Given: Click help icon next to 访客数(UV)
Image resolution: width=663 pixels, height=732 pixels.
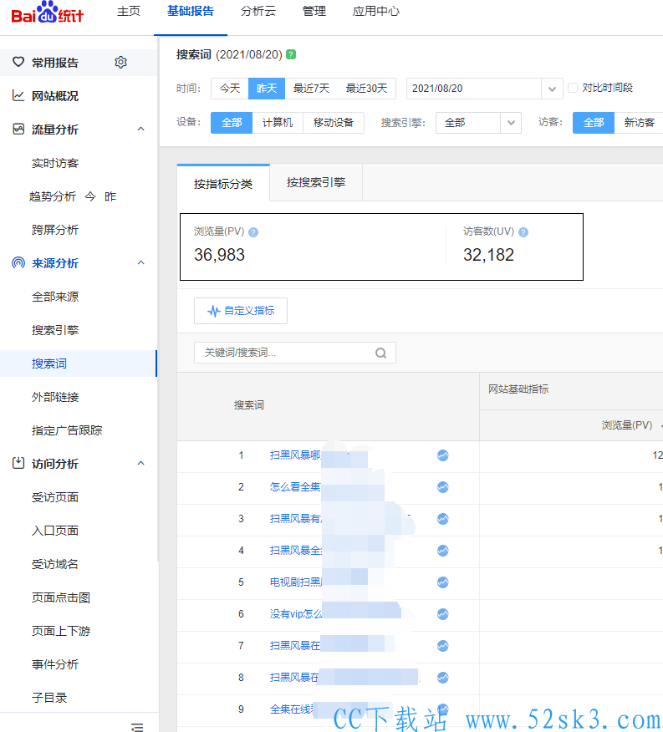Looking at the screenshot, I should point(523,232).
